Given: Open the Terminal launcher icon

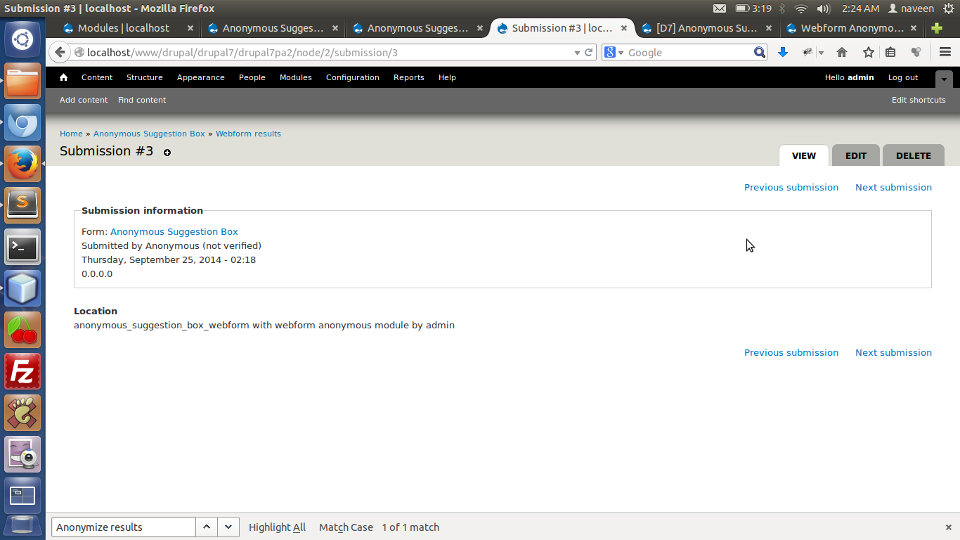Looking at the screenshot, I should tap(22, 247).
